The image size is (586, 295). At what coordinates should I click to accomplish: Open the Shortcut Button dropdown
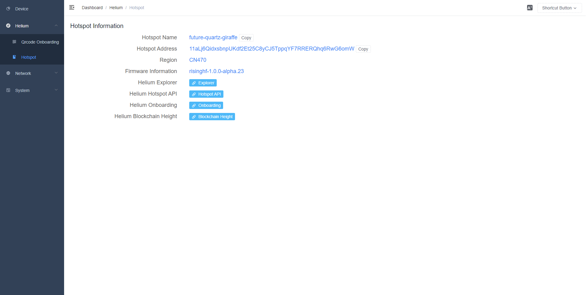[559, 8]
